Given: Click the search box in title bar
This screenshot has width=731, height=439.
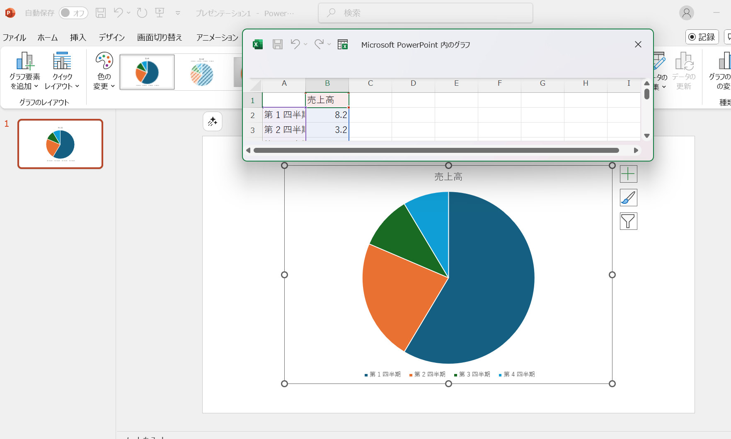Looking at the screenshot, I should tap(426, 13).
